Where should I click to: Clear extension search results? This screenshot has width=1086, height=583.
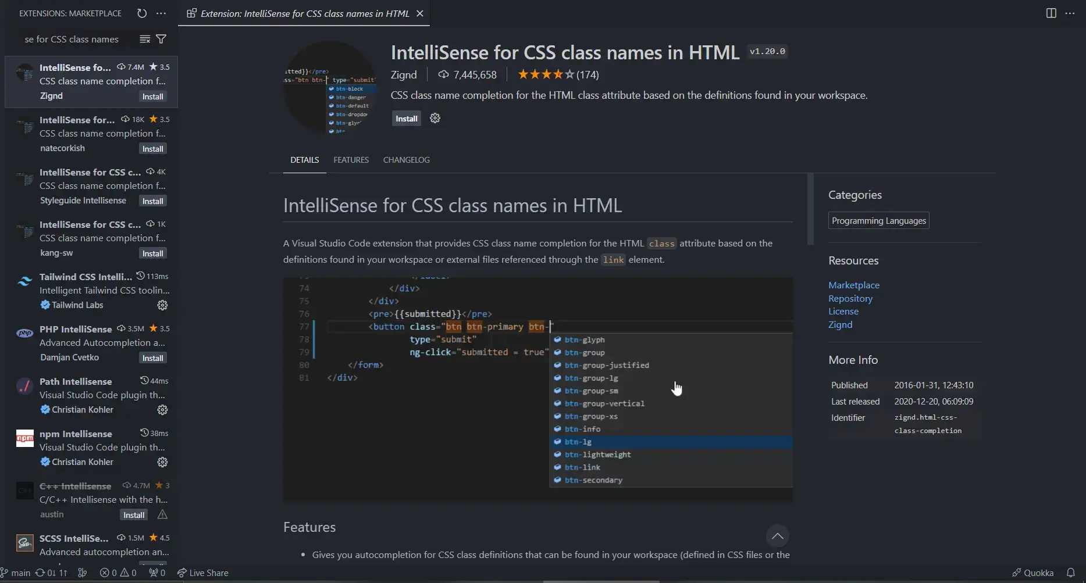click(145, 39)
